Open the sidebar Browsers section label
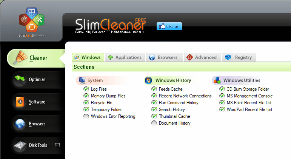 (x=37, y=124)
